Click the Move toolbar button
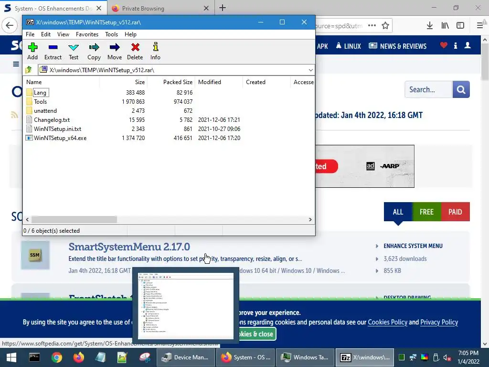 115,51
